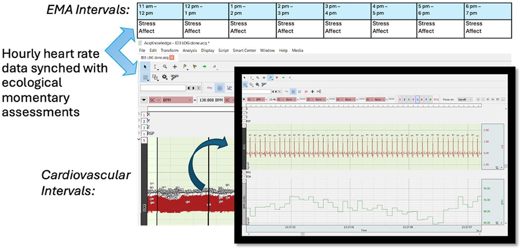Toggle channel 1 button in front window channel strip
The width and height of the screenshot is (522, 251).
coord(400,100)
